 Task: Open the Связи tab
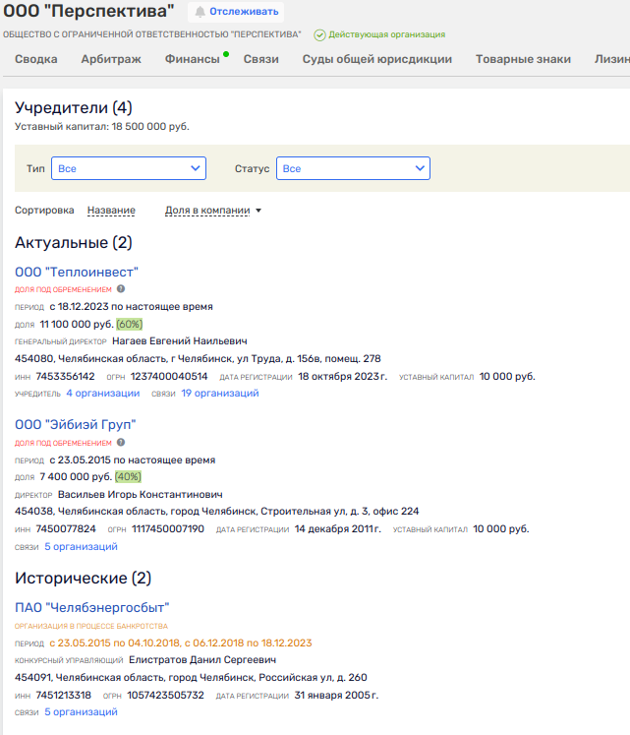point(260,59)
